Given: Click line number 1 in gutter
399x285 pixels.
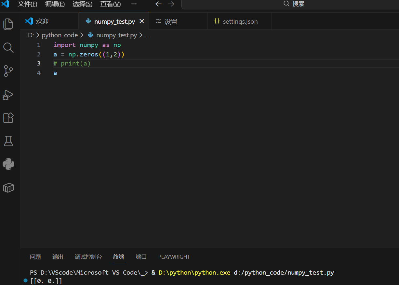Looking at the screenshot, I should [x=39, y=45].
